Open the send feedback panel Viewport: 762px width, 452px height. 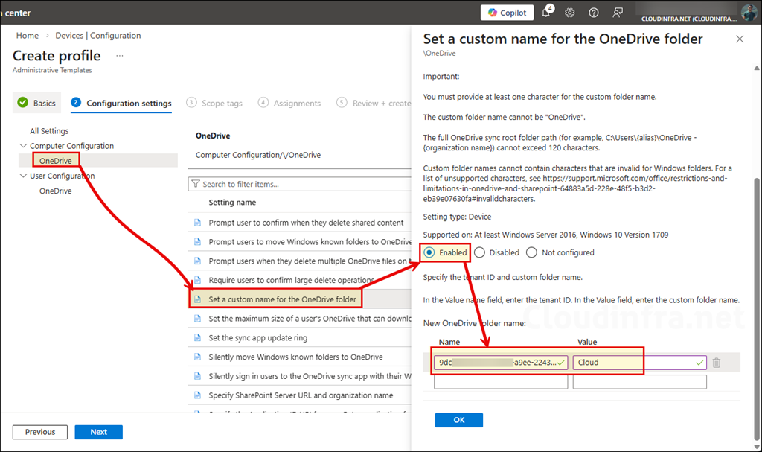pos(617,12)
